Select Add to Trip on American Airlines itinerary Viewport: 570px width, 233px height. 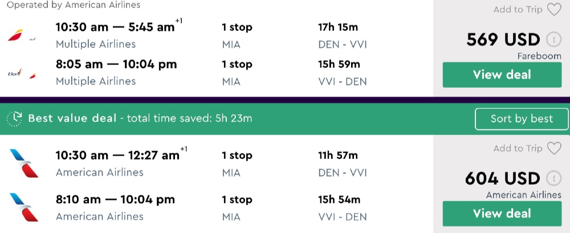click(518, 149)
